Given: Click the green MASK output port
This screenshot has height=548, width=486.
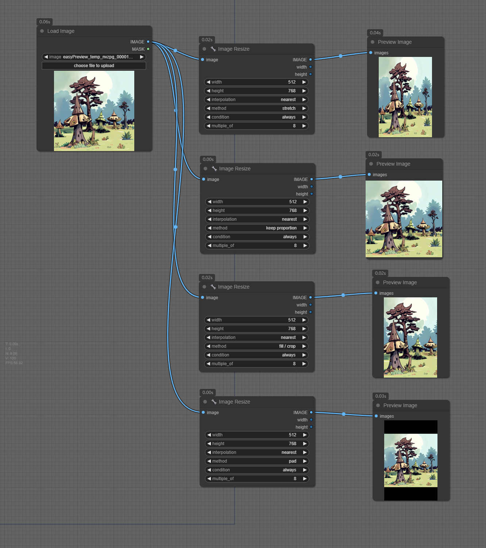Looking at the screenshot, I should pyautogui.click(x=148, y=49).
